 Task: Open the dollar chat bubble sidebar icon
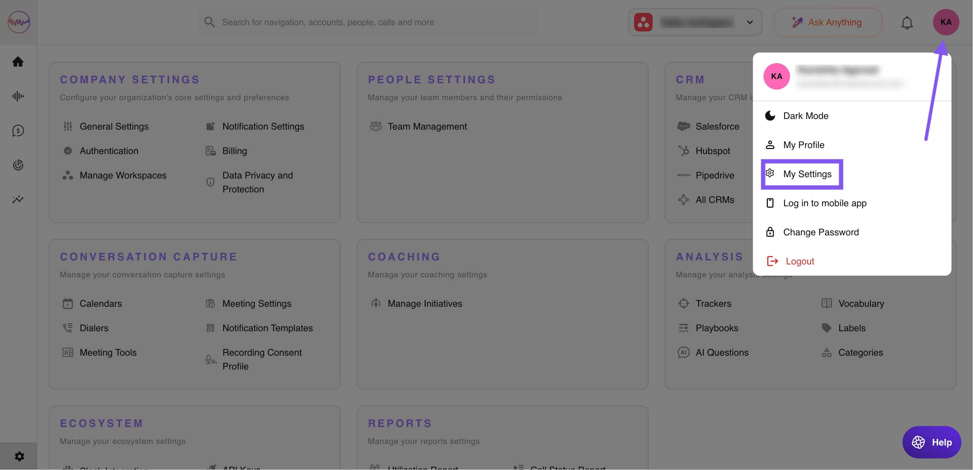[x=18, y=131]
